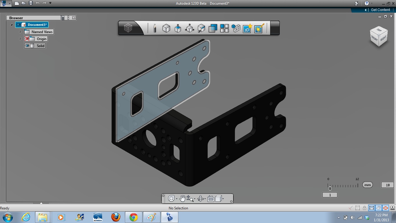Screen dimensions: 396x223
Task: Click the TOP face of view cube
Action: 379,30
